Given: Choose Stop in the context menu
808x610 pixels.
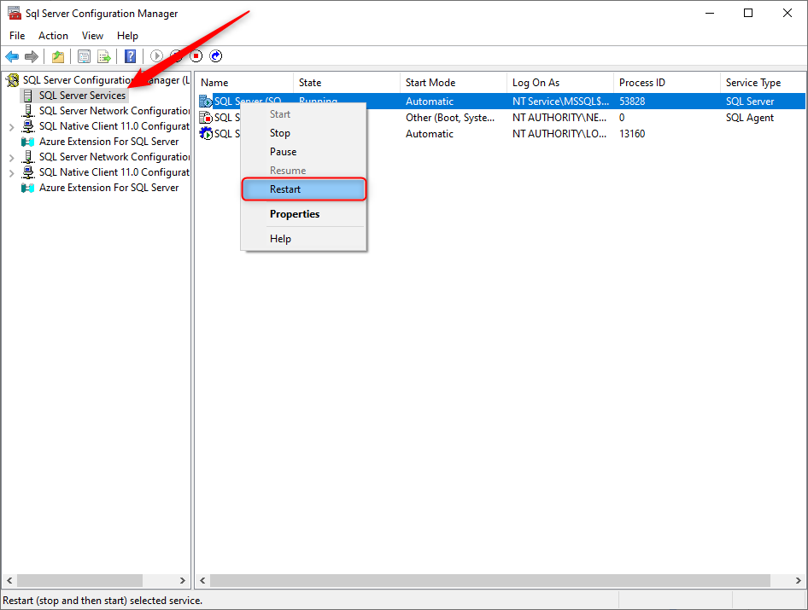Looking at the screenshot, I should click(x=280, y=133).
